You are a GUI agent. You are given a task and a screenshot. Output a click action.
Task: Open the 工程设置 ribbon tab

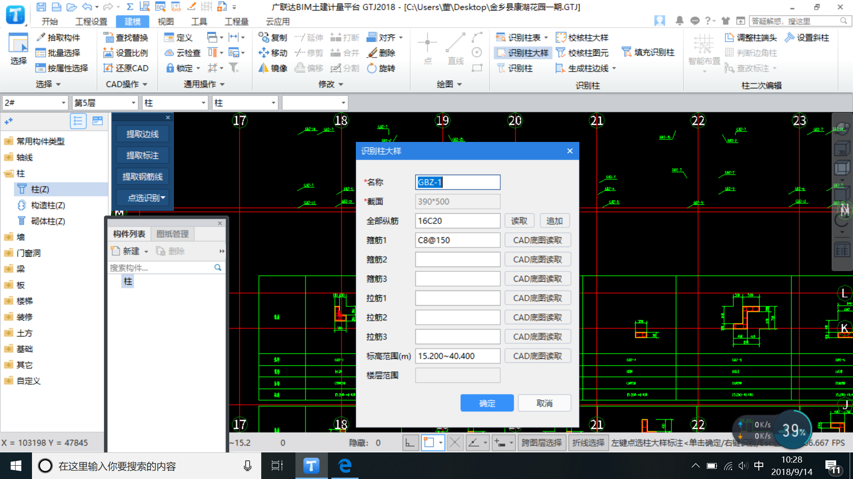tap(92, 21)
